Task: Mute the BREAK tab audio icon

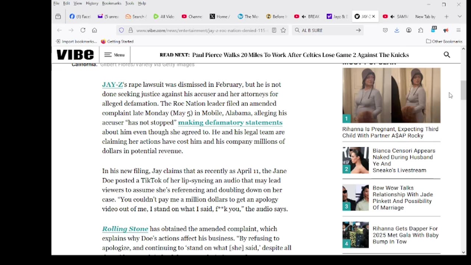Action: pyautogui.click(x=304, y=17)
